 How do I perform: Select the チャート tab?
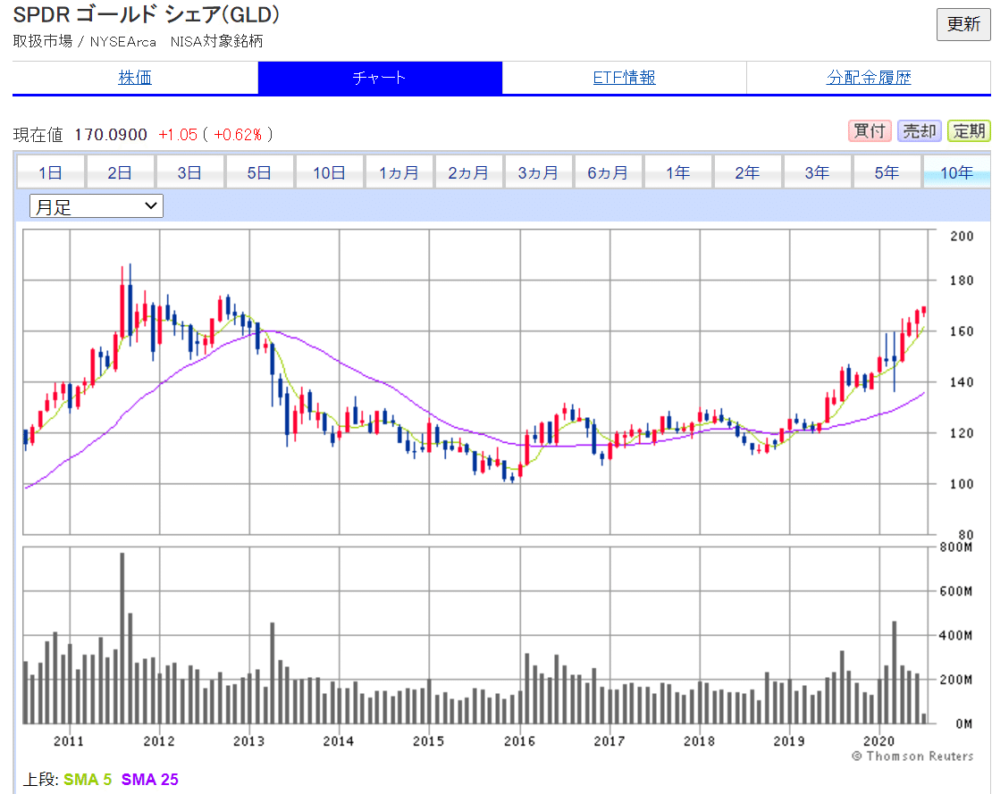tap(380, 78)
